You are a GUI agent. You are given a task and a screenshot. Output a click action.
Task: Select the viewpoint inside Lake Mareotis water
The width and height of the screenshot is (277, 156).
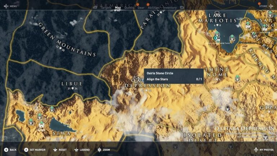[232, 38]
